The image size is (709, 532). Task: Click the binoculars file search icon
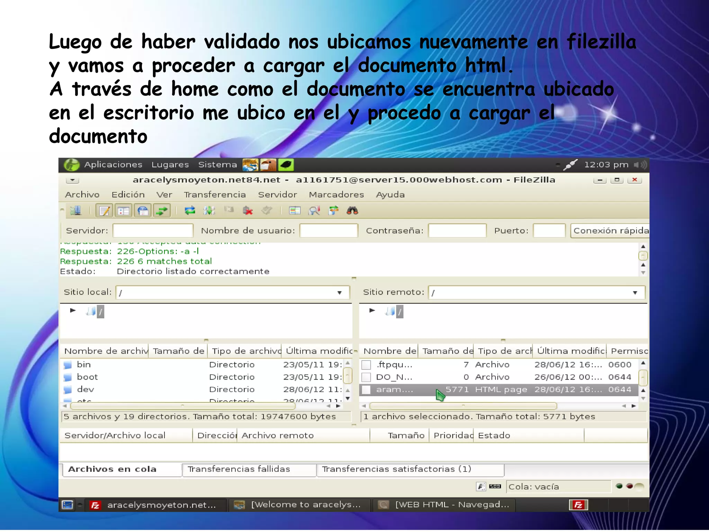click(352, 211)
